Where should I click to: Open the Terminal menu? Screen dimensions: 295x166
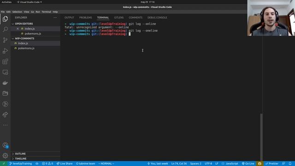[x=46, y=12]
